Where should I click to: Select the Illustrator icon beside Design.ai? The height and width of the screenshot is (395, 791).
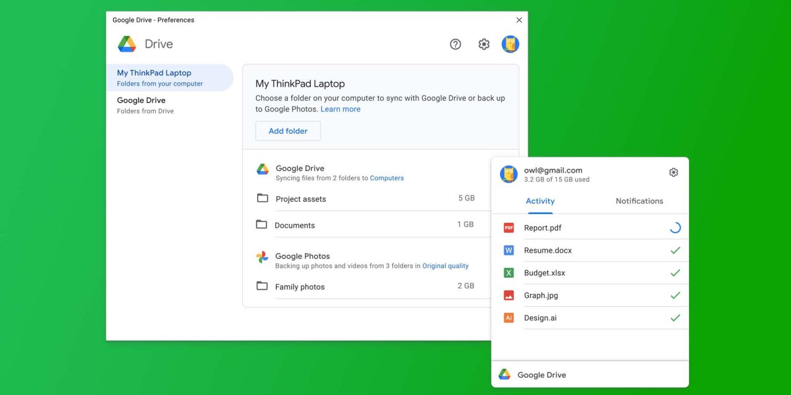coord(508,317)
